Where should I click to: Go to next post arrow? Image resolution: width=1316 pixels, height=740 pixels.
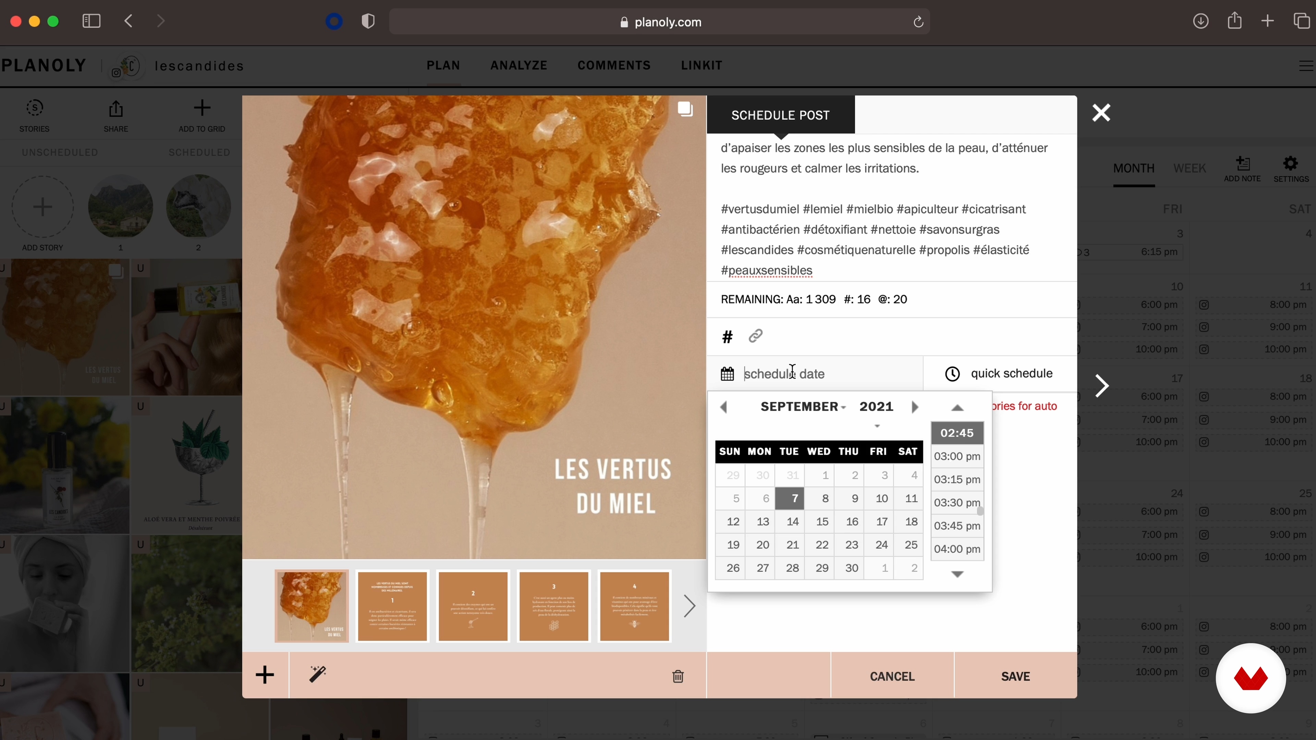click(x=1102, y=385)
